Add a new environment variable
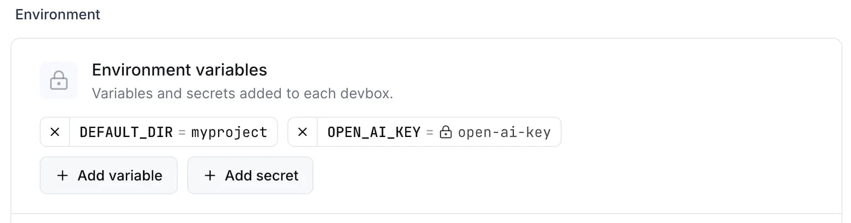The image size is (851, 223). point(109,175)
